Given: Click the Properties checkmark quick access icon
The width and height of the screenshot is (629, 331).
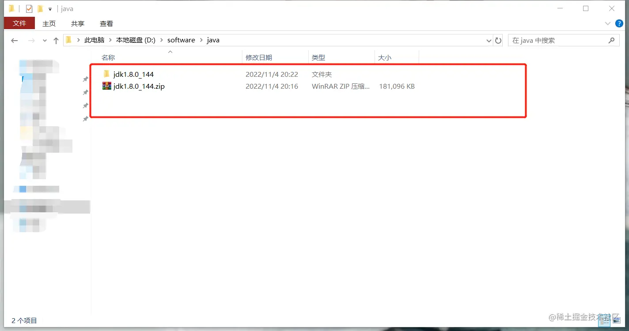Looking at the screenshot, I should click(x=29, y=8).
